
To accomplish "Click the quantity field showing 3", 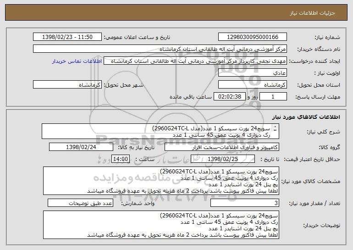I will (245, 203).
